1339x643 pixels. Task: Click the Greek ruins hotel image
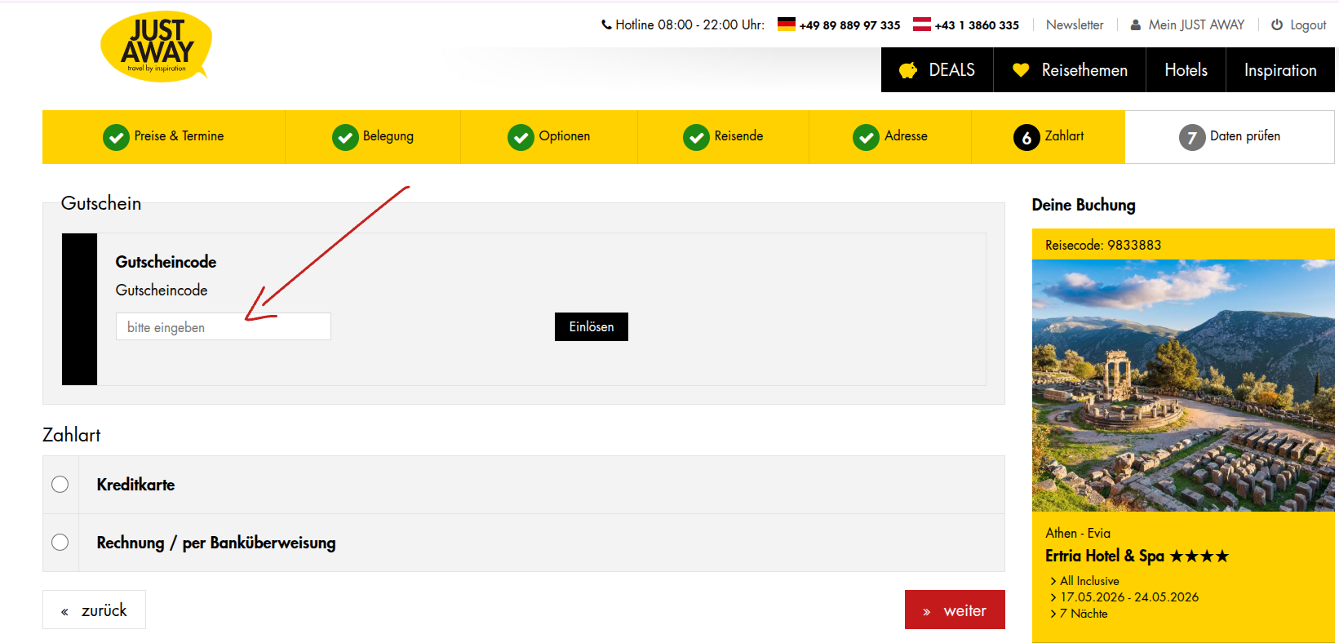click(x=1183, y=385)
